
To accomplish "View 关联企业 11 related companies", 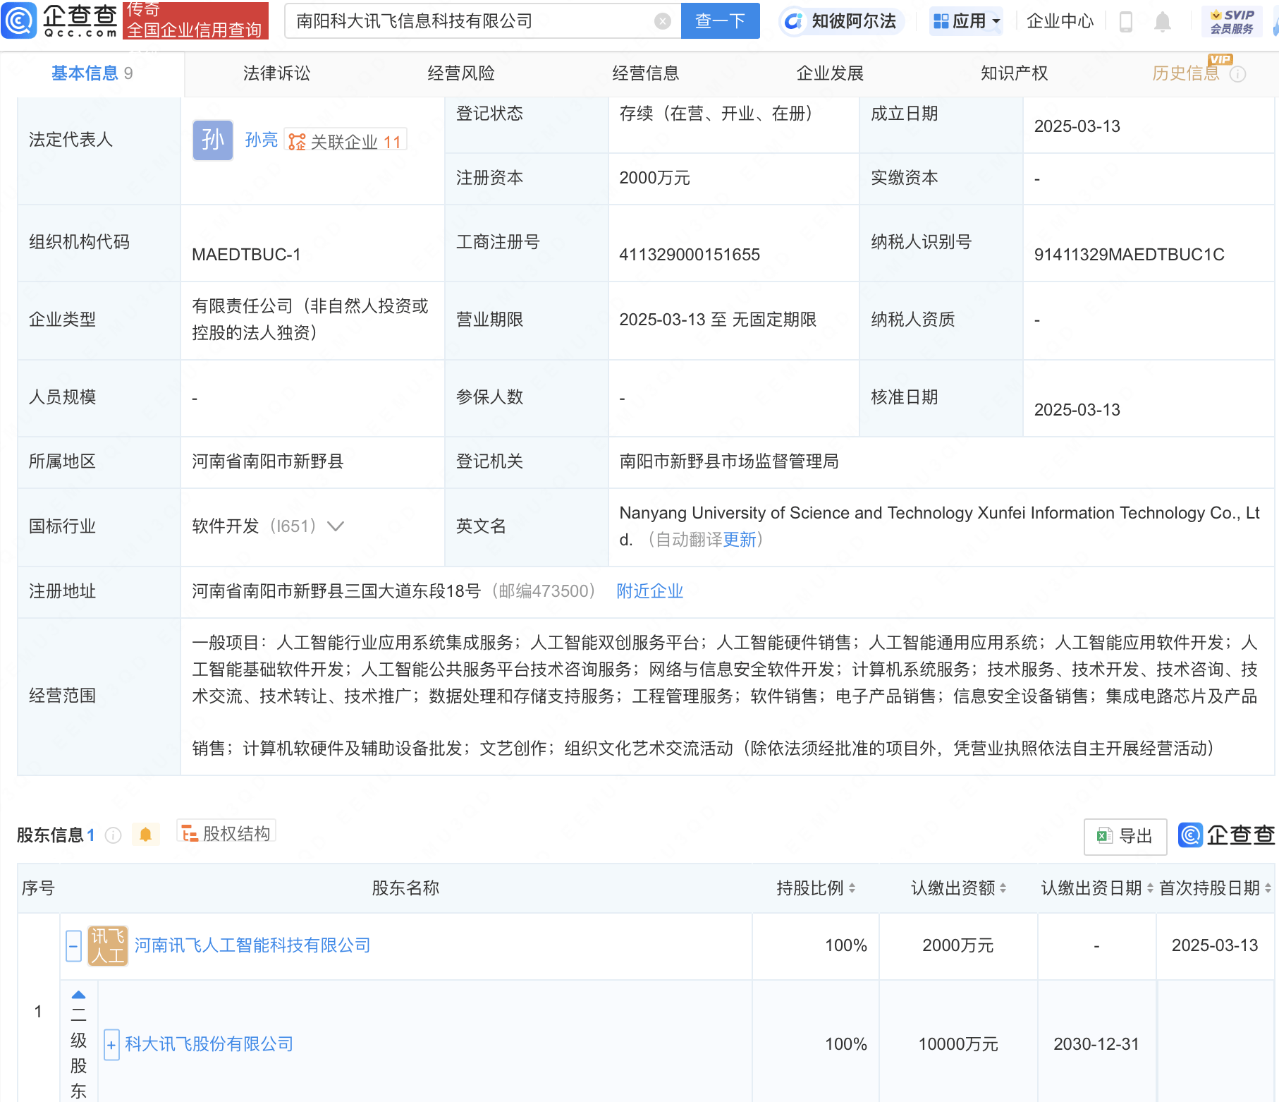I will [x=345, y=141].
